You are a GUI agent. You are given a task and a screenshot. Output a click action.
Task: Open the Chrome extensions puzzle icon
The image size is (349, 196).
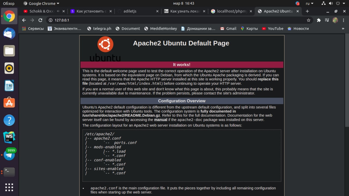319,20
